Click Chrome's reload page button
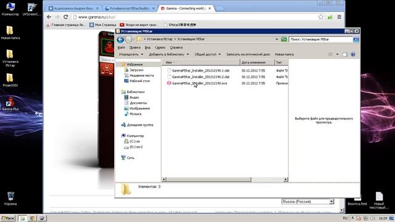The width and height of the screenshot is (395, 222). pos(66,17)
